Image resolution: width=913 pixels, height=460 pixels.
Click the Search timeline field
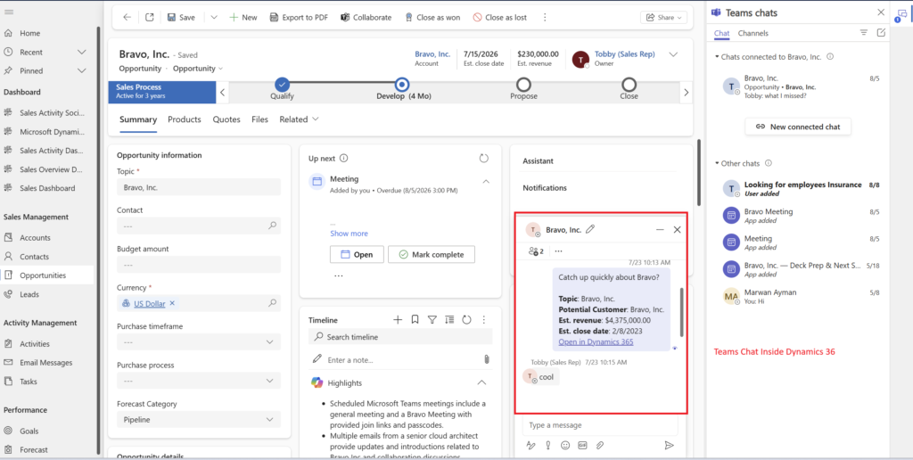coord(400,337)
